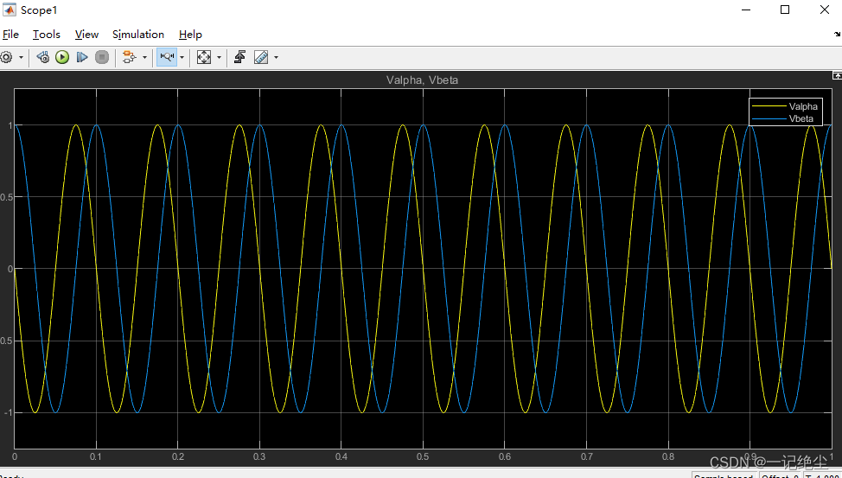The image size is (842, 478).
Task: Open the Help menu
Action: (190, 35)
